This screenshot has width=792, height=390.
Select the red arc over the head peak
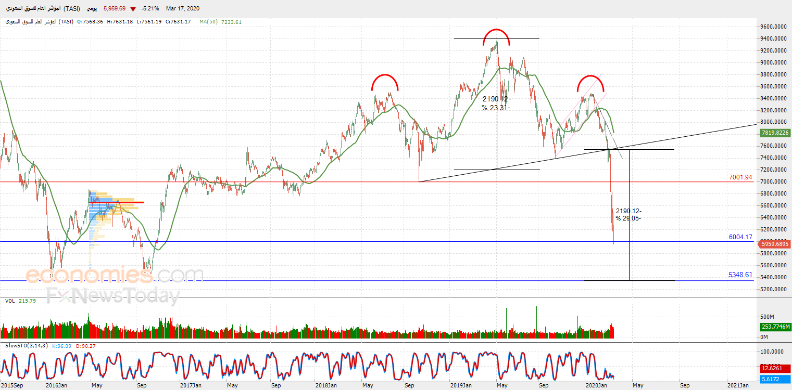pos(496,36)
